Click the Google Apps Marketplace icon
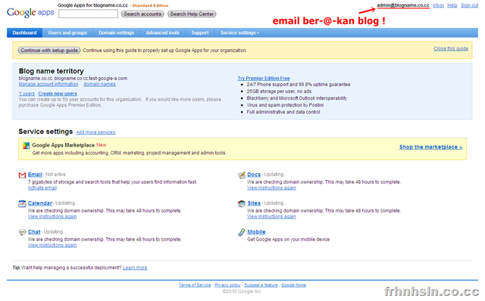The height and width of the screenshot is (301, 485). [x=27, y=145]
